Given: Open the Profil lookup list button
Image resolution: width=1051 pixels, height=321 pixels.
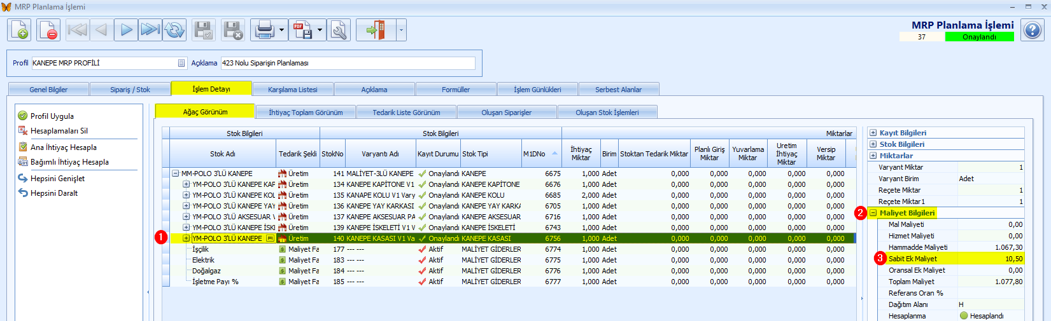Looking at the screenshot, I should 181,63.
